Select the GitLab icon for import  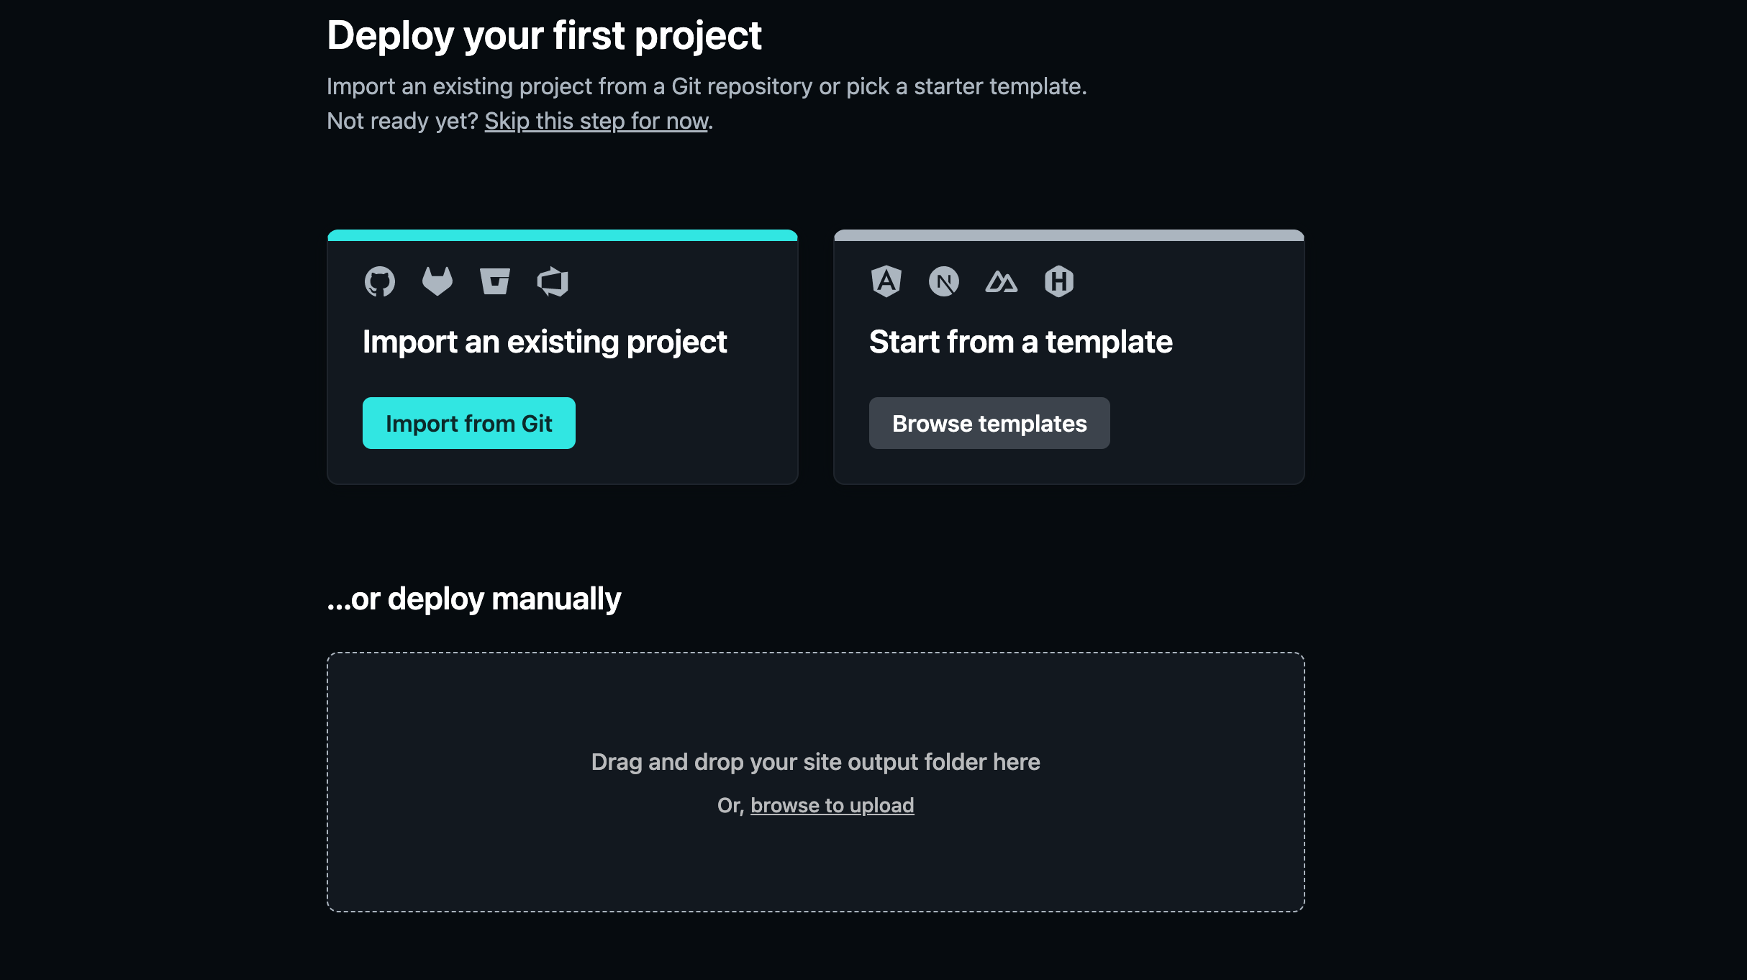tap(437, 281)
